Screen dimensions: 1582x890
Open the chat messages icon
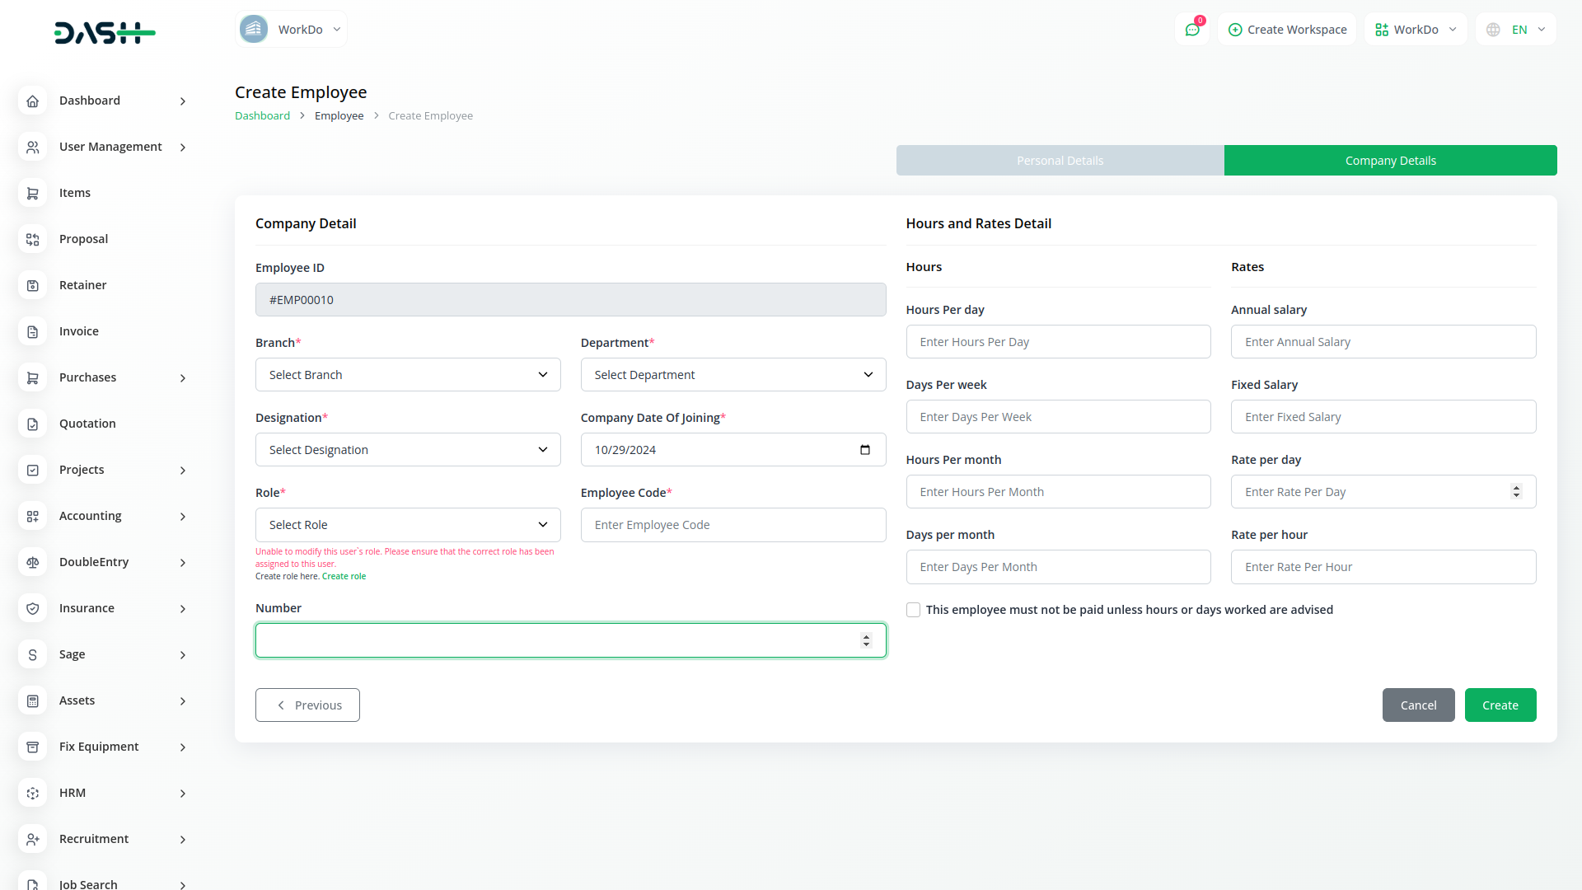tap(1192, 30)
